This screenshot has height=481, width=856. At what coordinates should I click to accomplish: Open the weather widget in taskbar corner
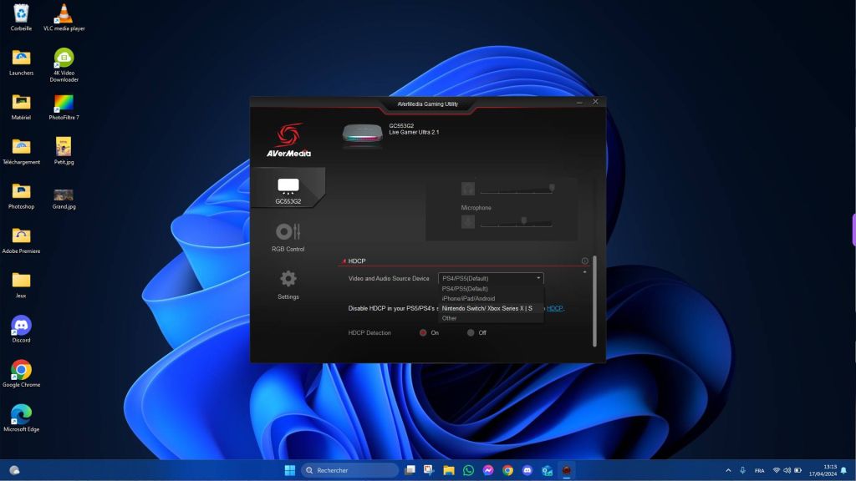[x=15, y=470]
